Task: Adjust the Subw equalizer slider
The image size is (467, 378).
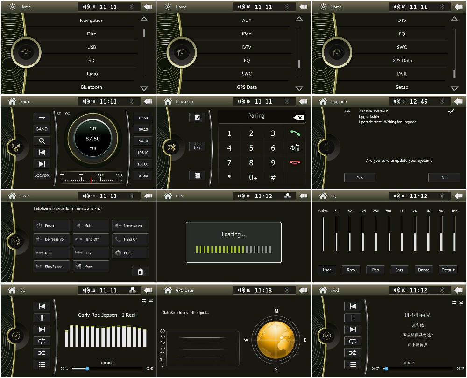Action: [x=323, y=233]
